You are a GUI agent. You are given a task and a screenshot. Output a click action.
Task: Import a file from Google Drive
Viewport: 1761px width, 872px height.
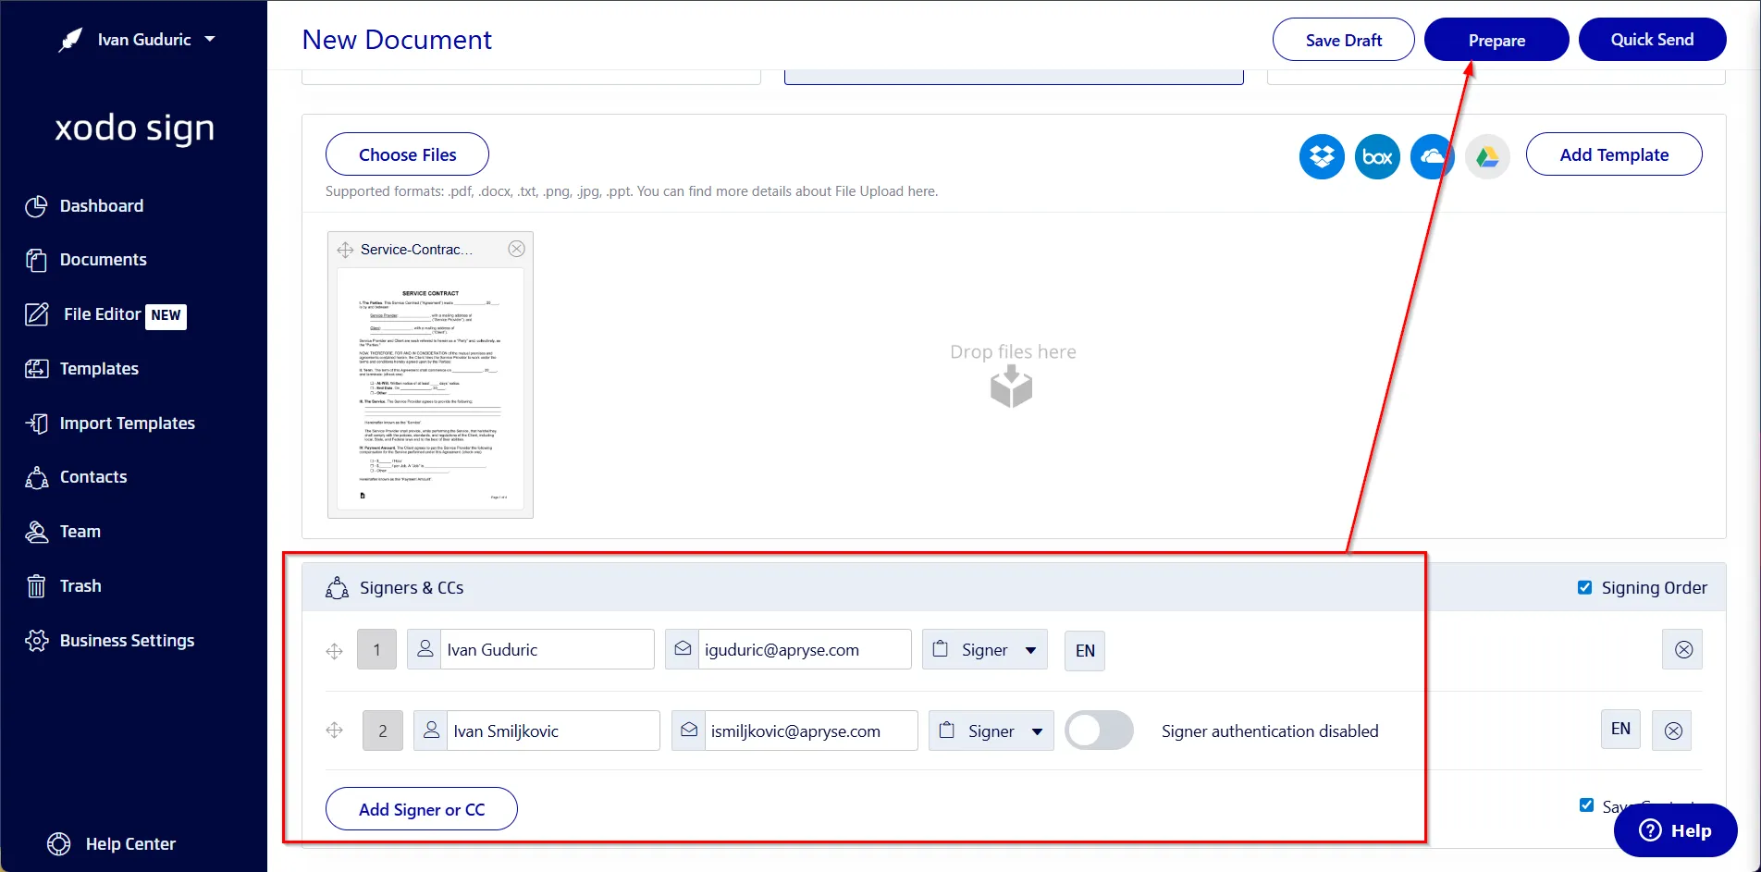[1487, 156]
